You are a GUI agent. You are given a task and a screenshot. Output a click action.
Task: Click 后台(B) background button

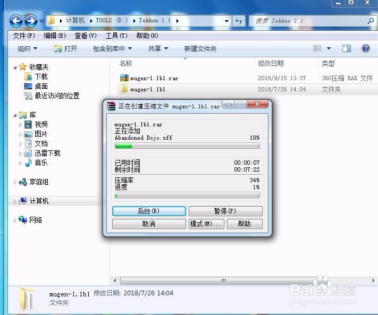click(149, 211)
